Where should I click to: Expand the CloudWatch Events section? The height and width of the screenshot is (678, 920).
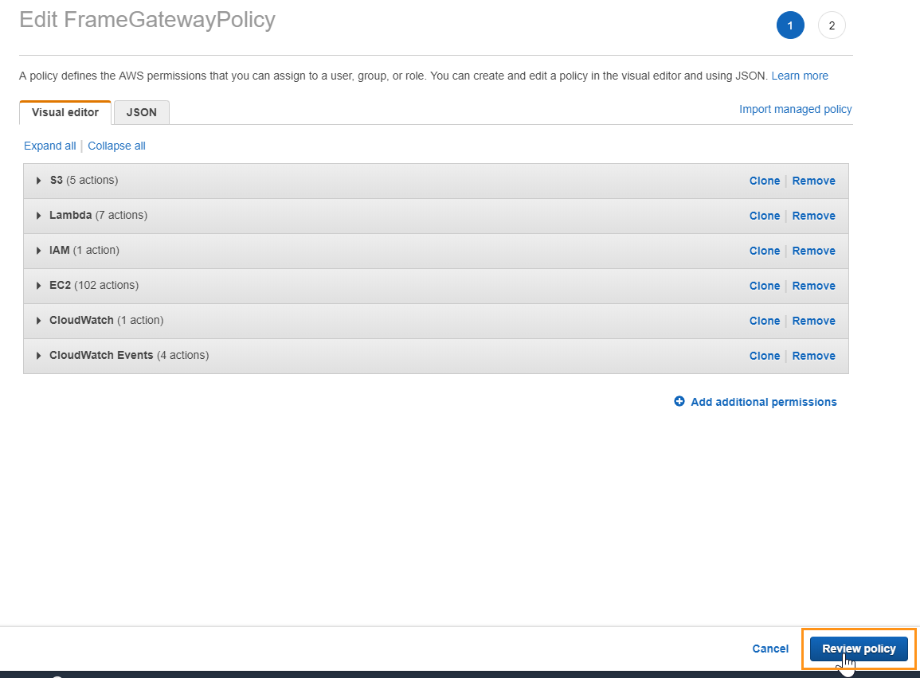click(x=38, y=356)
